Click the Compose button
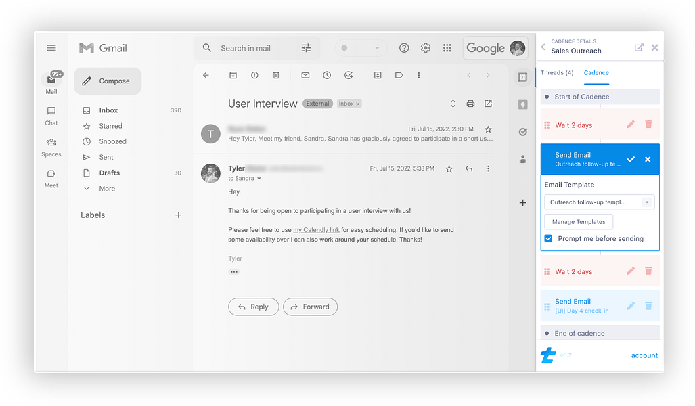Image resolution: width=695 pixels, height=406 pixels. [x=108, y=81]
